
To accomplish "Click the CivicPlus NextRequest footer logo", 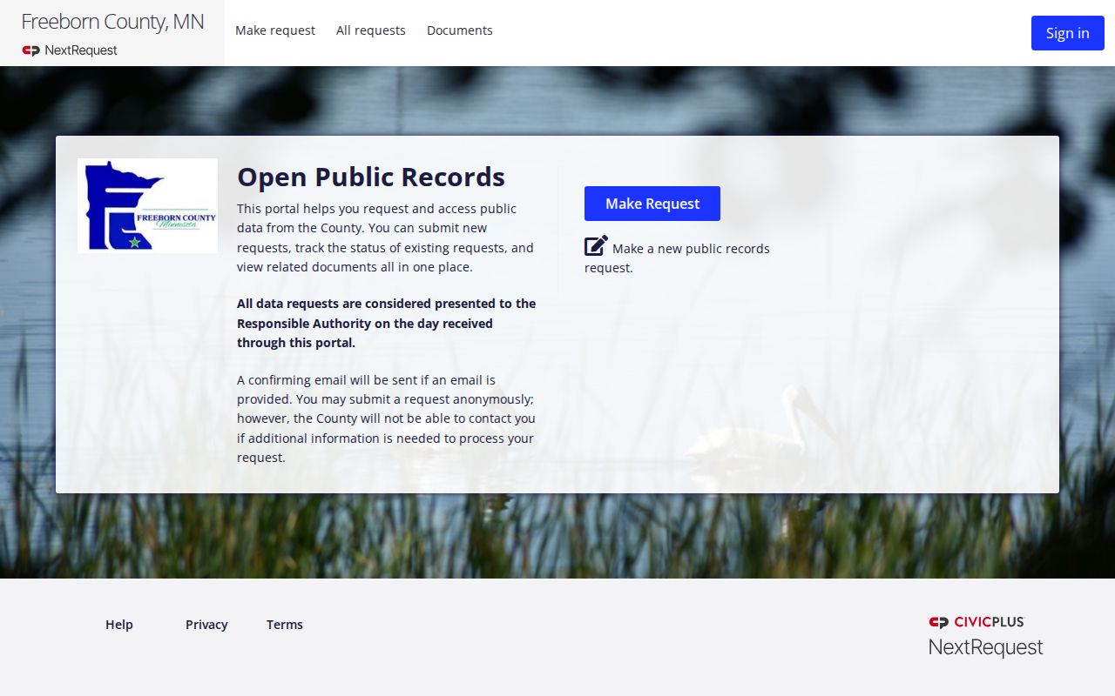I will (985, 636).
